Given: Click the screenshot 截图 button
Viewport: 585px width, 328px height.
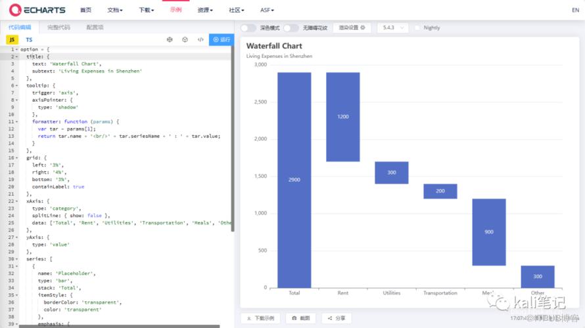Looking at the screenshot, I should click(300, 318).
